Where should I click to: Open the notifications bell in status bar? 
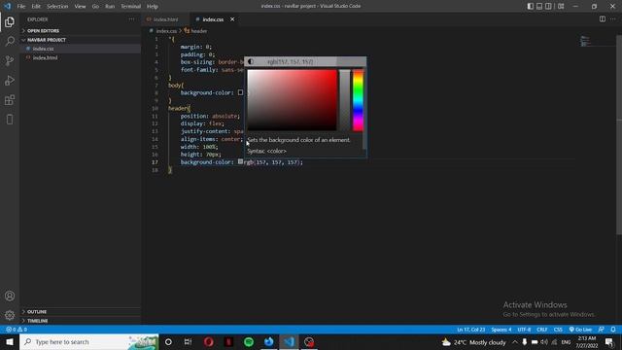(613, 330)
